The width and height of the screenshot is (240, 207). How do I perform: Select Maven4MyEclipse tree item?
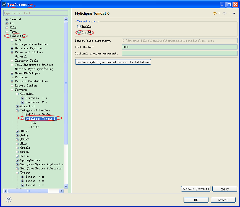pyautogui.click(x=27, y=73)
